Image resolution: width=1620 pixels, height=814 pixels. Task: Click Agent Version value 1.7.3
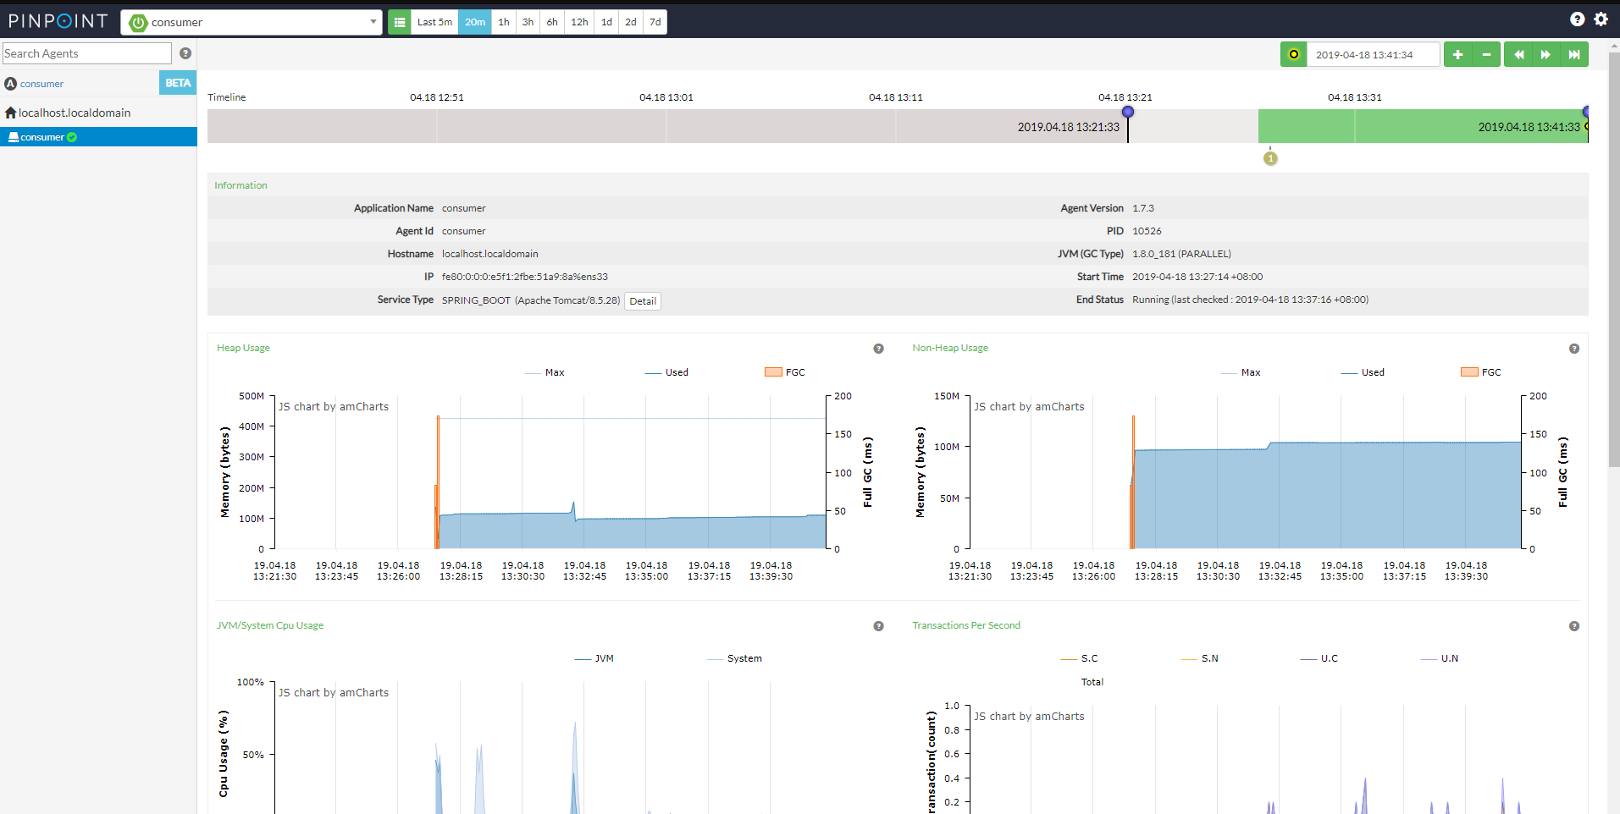[1143, 208]
